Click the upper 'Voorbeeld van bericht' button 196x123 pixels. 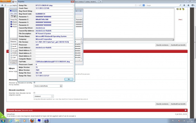click(x=178, y=45)
